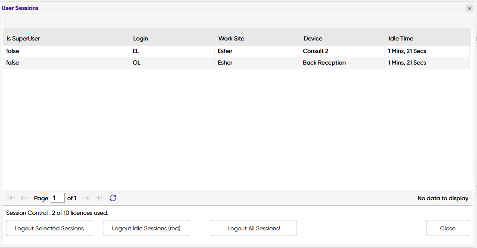Go to last page arrow
Image resolution: width=477 pixels, height=248 pixels.
(x=99, y=198)
